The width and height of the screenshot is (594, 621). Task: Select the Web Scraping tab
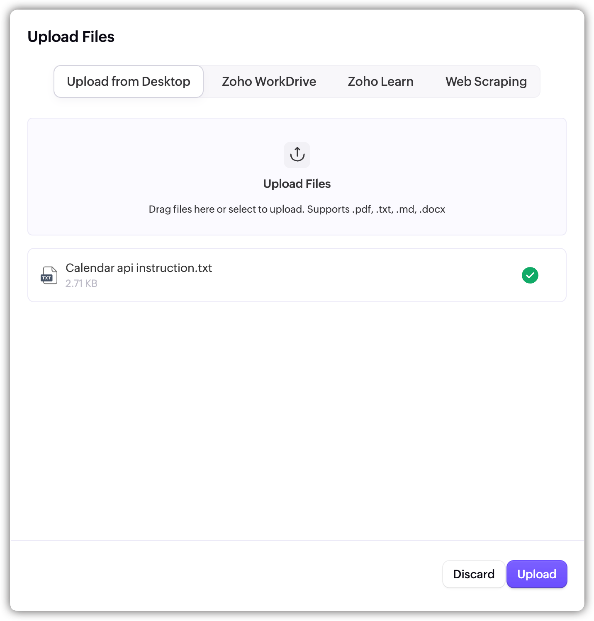(x=486, y=82)
